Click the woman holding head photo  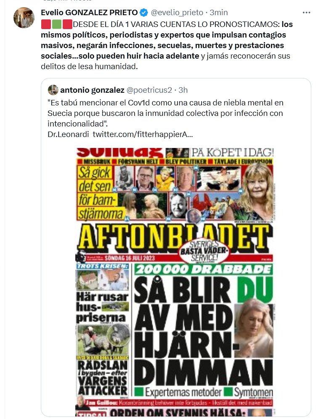click(x=254, y=328)
